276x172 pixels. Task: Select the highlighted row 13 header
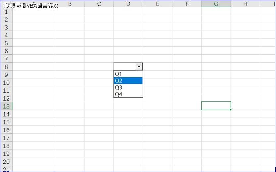pos(6,106)
